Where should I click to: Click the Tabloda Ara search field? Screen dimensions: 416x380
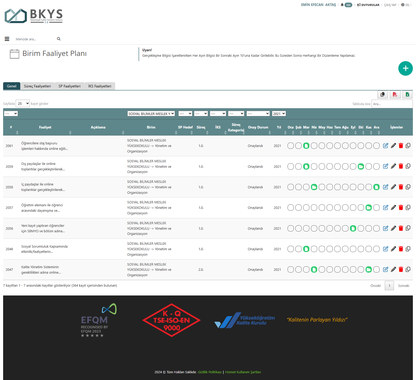[392, 104]
